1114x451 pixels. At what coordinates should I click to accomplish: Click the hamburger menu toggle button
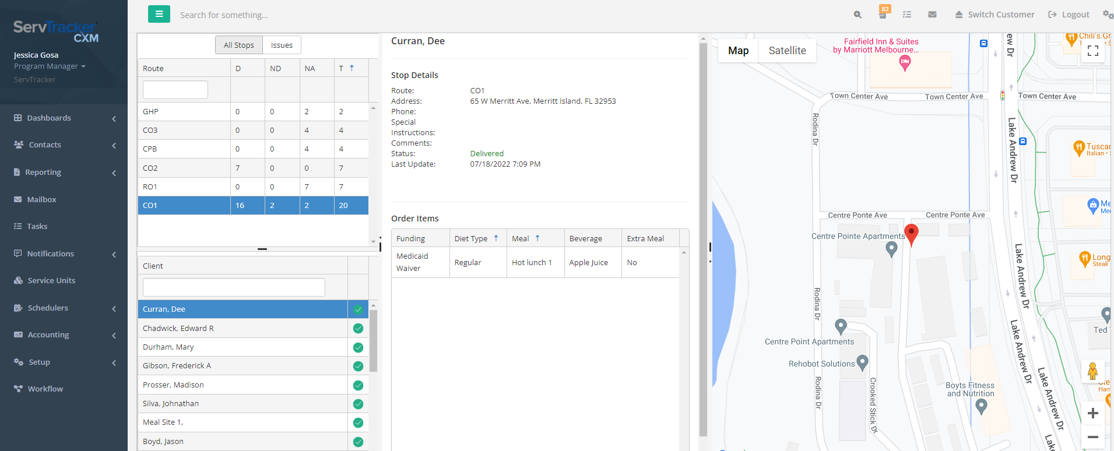click(159, 14)
